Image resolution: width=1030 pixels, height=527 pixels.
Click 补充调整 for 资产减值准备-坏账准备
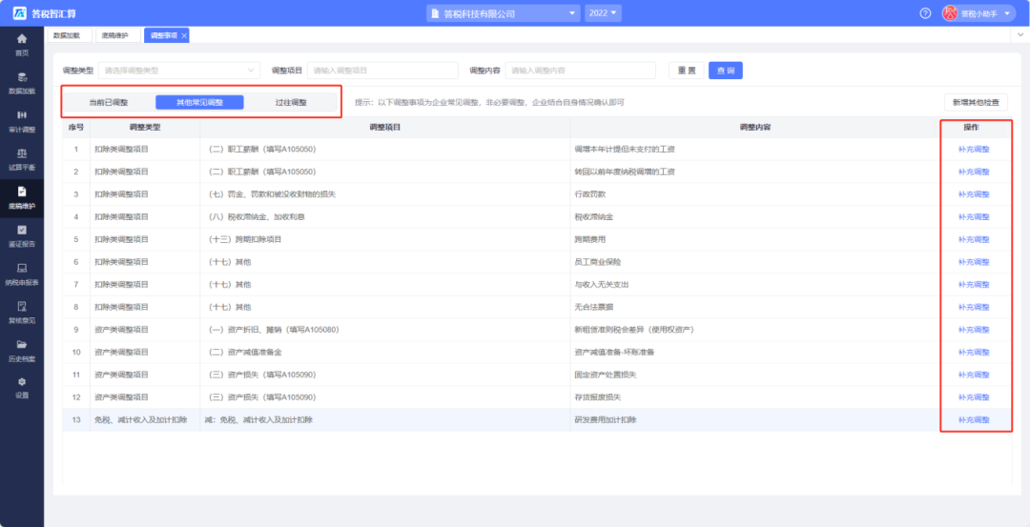(974, 353)
